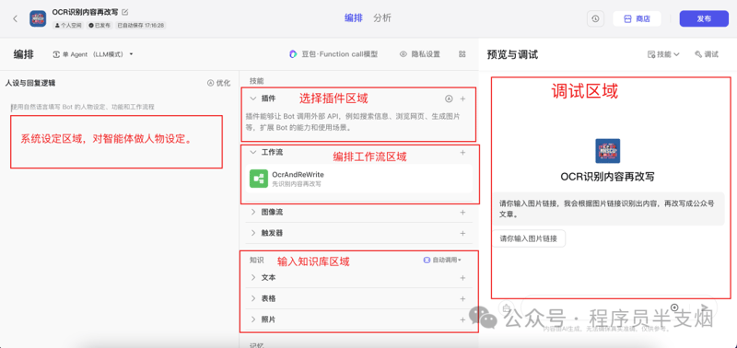Expand the 图像流 section
The height and width of the screenshot is (348, 737).
tap(253, 213)
